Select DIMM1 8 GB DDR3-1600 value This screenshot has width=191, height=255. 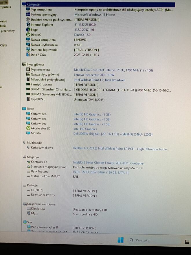pos(122,90)
